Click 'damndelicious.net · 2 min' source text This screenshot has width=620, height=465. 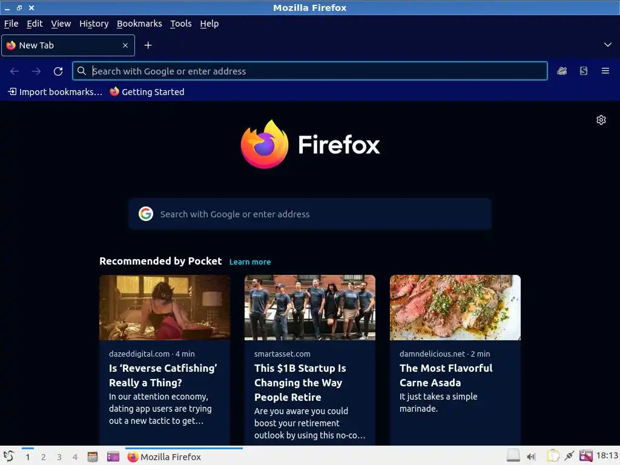click(445, 354)
